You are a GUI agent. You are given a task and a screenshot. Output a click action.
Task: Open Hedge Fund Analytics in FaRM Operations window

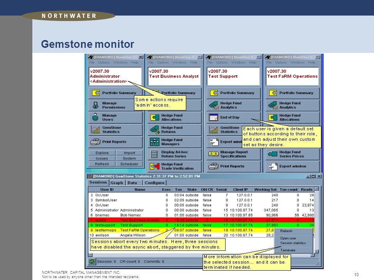point(293,105)
